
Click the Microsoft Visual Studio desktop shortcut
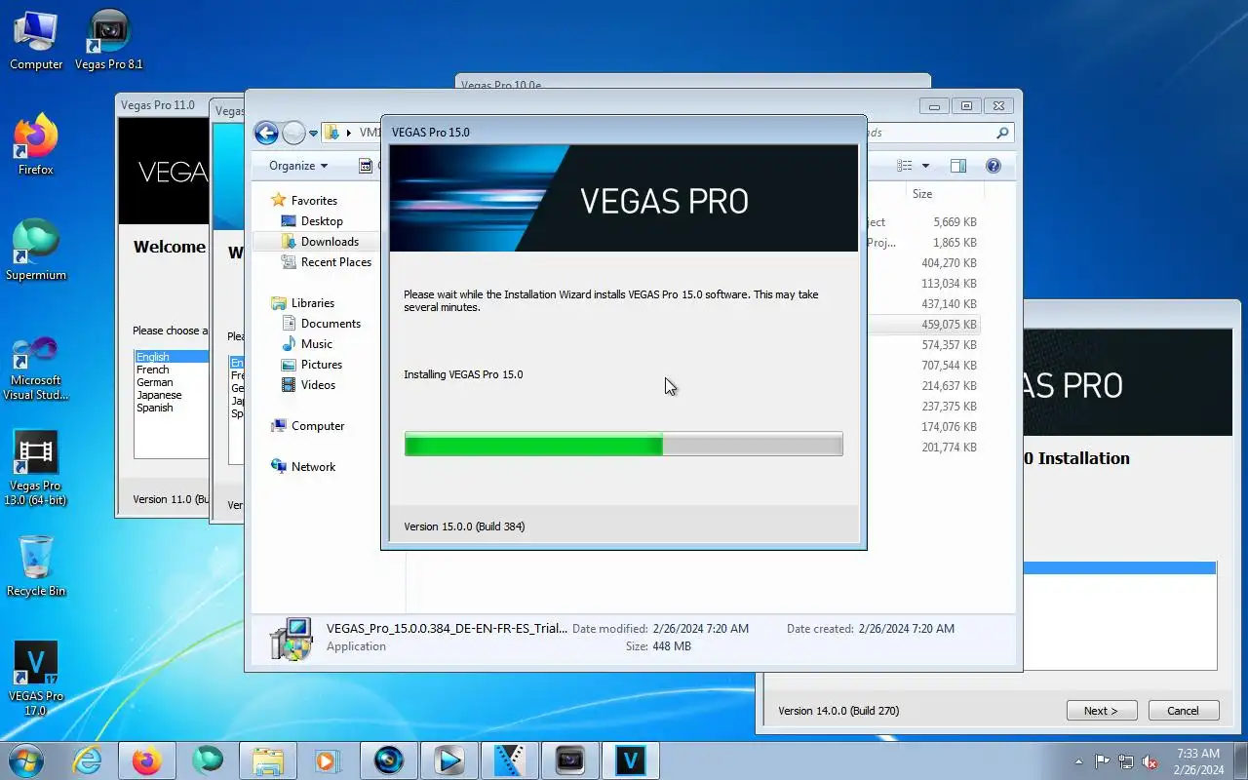[x=36, y=368]
